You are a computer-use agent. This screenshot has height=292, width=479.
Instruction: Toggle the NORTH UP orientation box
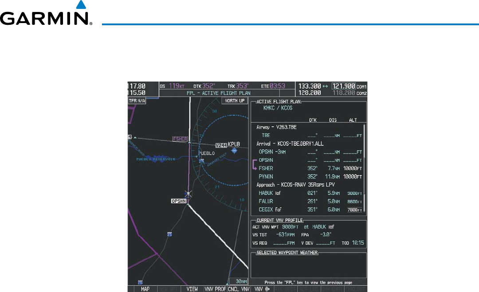pos(234,101)
